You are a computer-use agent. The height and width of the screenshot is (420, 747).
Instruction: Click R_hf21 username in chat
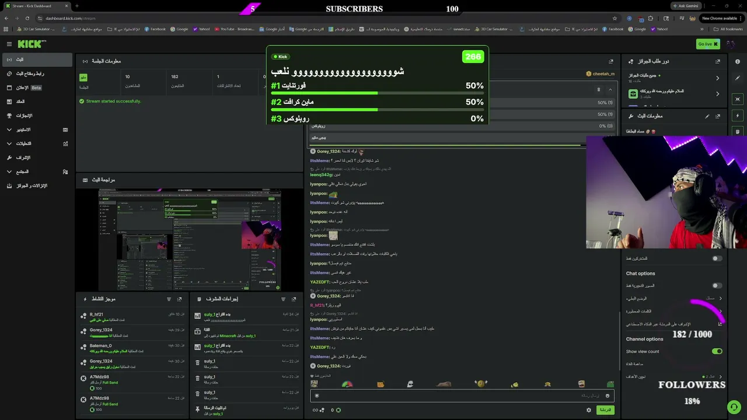click(x=317, y=305)
